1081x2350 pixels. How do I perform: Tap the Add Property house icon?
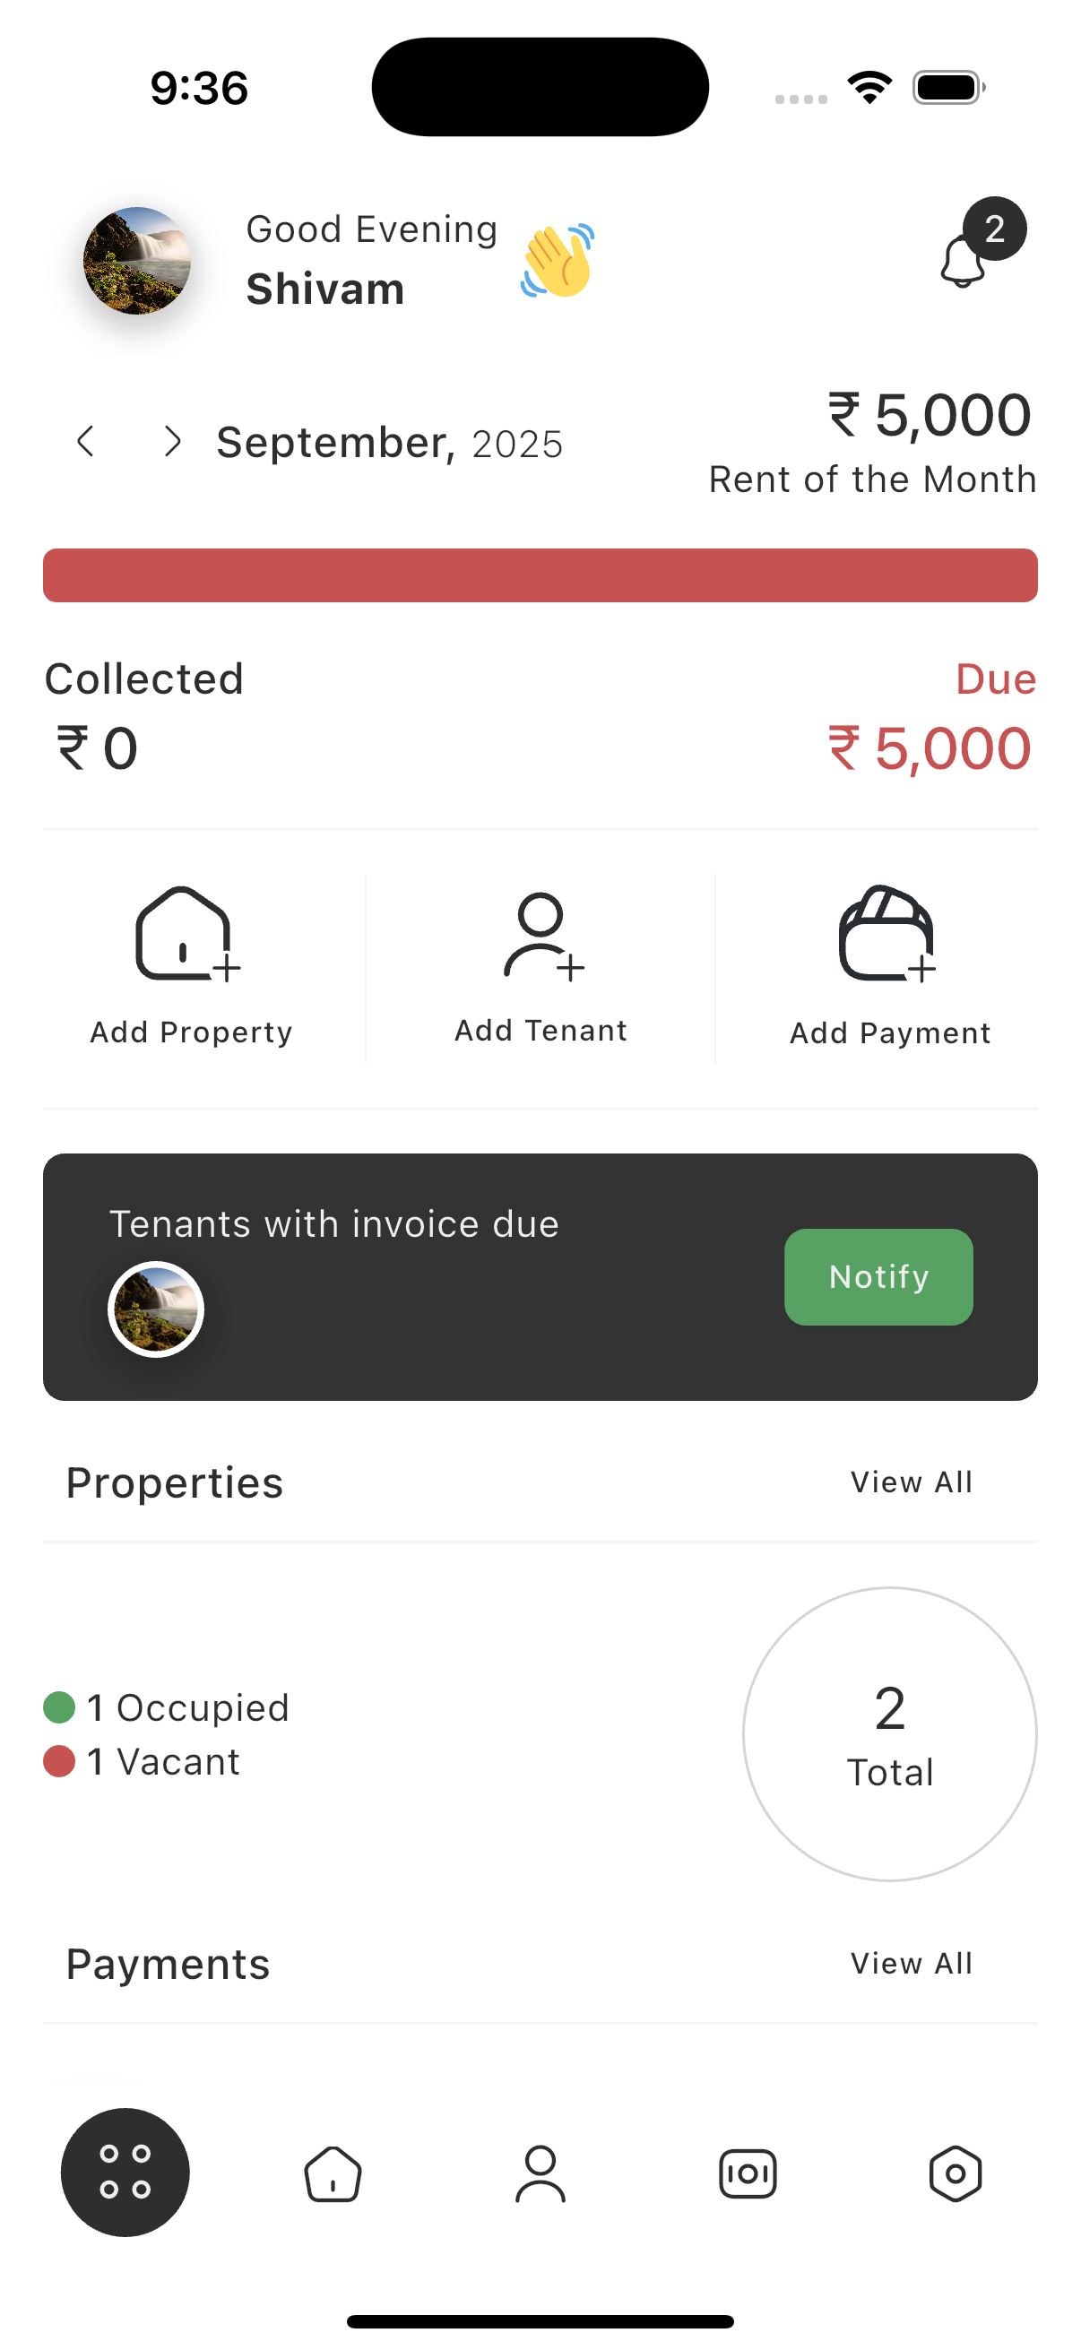click(x=186, y=935)
